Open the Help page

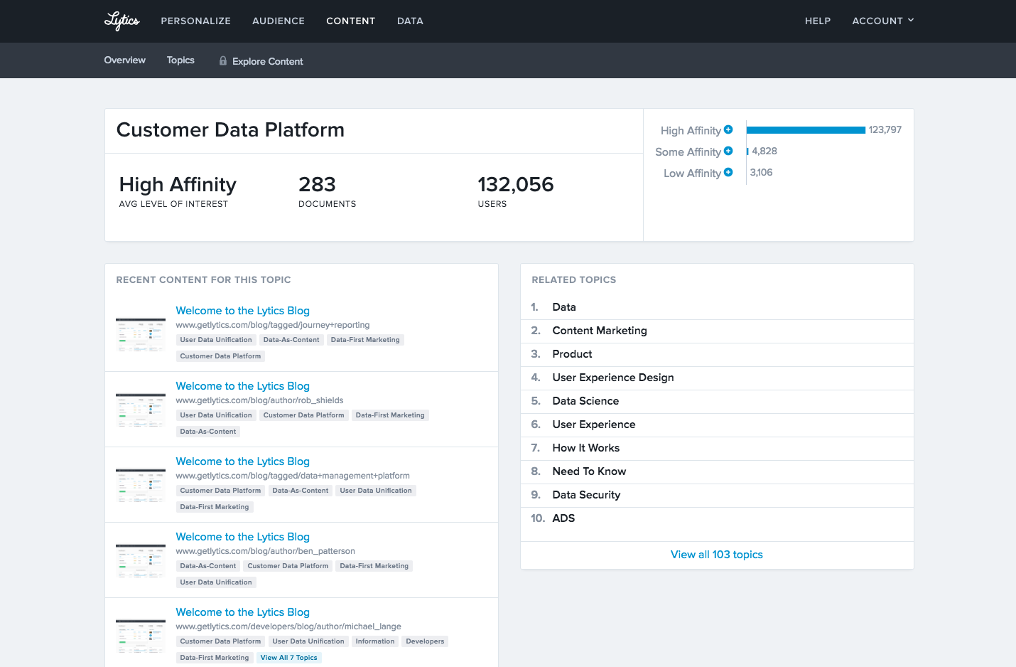point(818,21)
